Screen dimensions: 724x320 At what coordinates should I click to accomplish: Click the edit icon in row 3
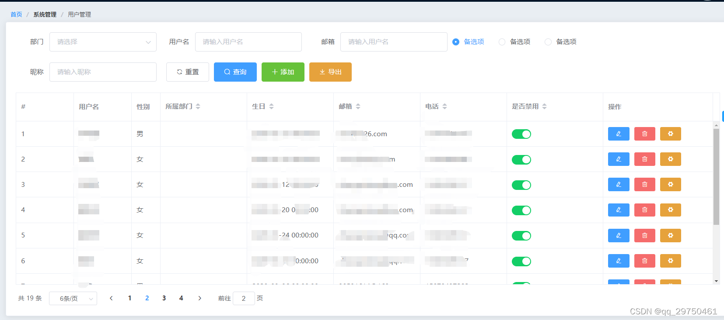click(619, 185)
